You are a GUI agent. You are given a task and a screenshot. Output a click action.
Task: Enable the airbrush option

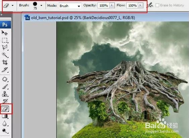150,5
